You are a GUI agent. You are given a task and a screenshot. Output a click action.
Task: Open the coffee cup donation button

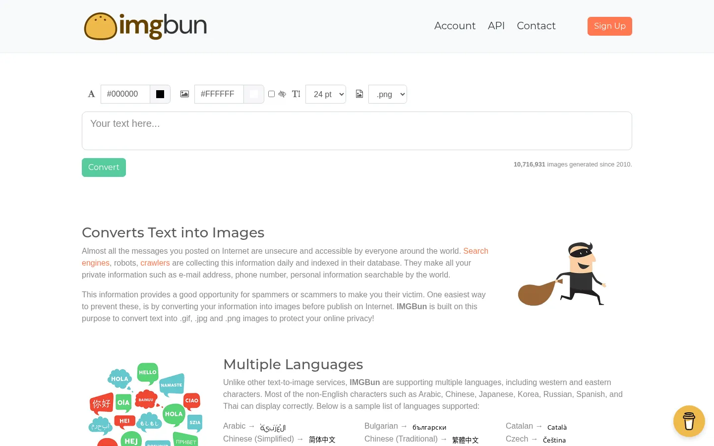pos(689,421)
